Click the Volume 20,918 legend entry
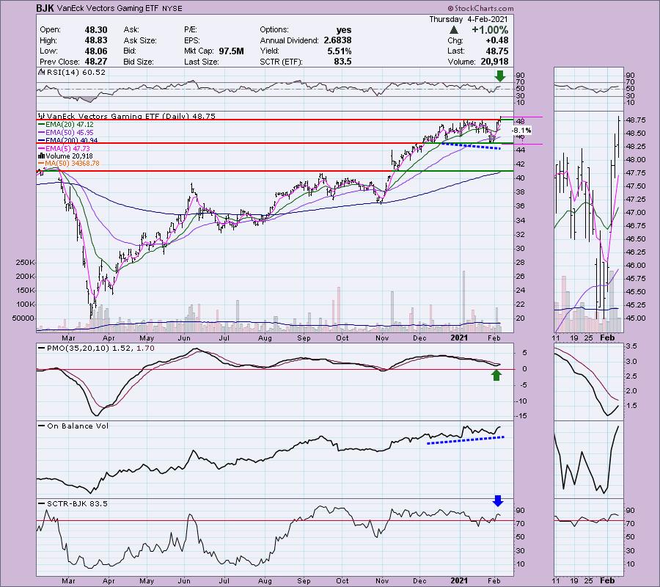This screenshot has height=587, width=660. pos(65,156)
